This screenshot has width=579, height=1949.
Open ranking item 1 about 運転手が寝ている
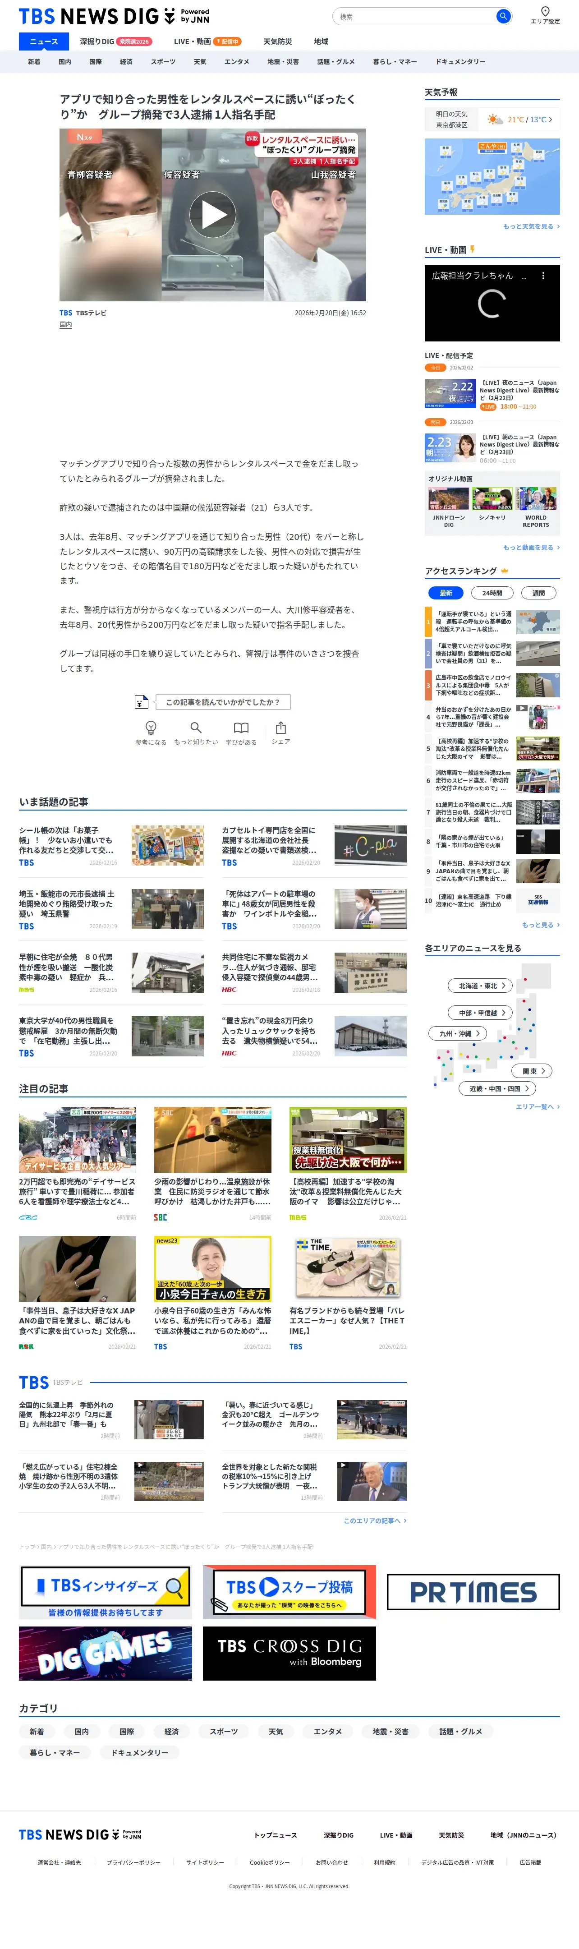(x=492, y=622)
